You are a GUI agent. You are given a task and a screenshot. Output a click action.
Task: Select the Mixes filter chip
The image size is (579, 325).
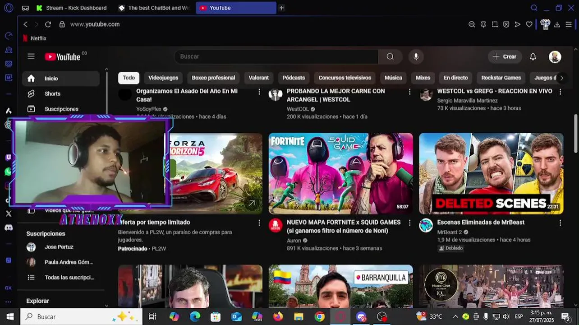423,78
